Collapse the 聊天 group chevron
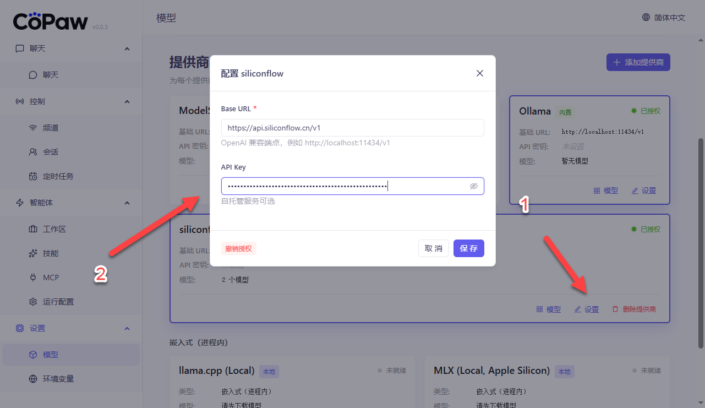This screenshot has width=705, height=408. [x=127, y=48]
